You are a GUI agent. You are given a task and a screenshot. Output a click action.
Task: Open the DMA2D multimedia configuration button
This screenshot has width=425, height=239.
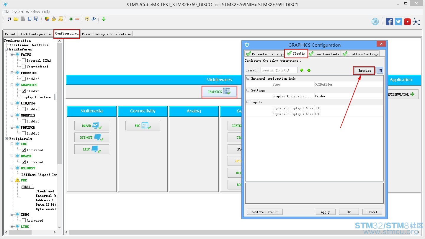(92, 125)
